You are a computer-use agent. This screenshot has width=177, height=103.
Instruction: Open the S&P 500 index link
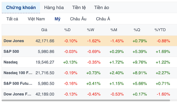point(11,51)
